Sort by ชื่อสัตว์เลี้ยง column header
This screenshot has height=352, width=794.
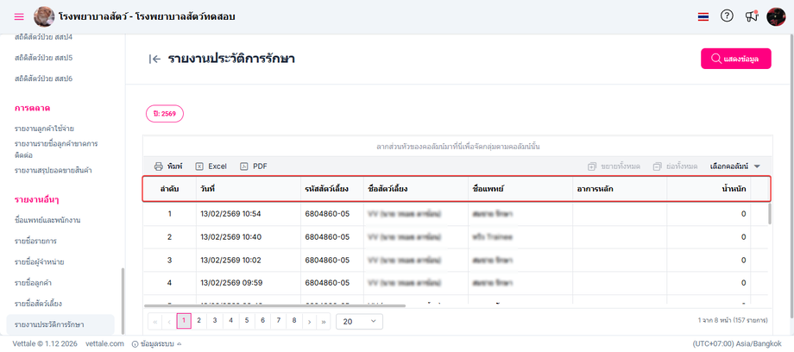coord(416,189)
